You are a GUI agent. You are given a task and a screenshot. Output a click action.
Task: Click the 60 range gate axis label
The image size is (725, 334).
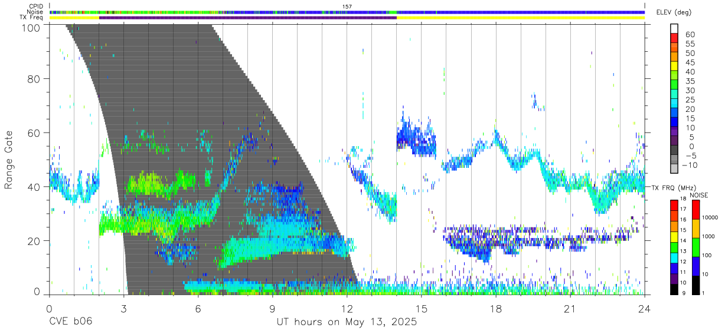34,133
